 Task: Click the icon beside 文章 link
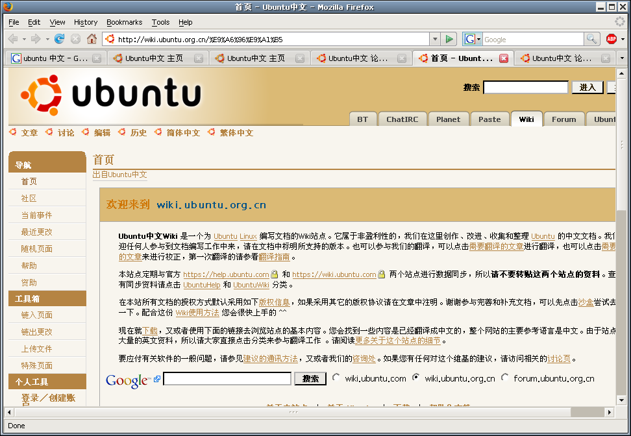coord(13,132)
